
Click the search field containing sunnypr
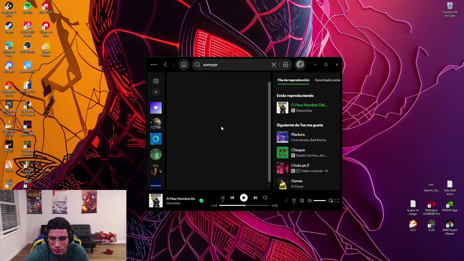coord(236,65)
